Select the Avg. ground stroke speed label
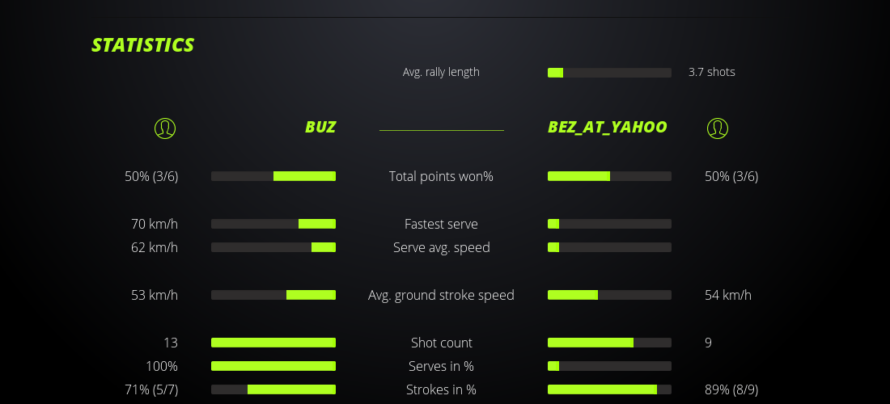Image resolution: width=890 pixels, height=404 pixels. (x=441, y=295)
